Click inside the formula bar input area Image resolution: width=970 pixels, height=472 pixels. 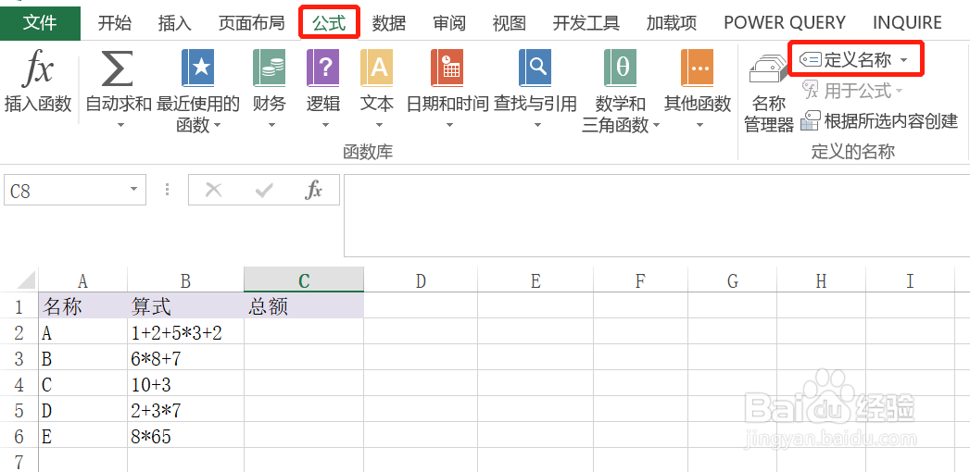(656, 216)
